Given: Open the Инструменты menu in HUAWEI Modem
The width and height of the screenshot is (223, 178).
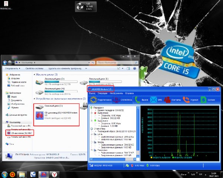Looking at the screenshot, I should (116, 93).
